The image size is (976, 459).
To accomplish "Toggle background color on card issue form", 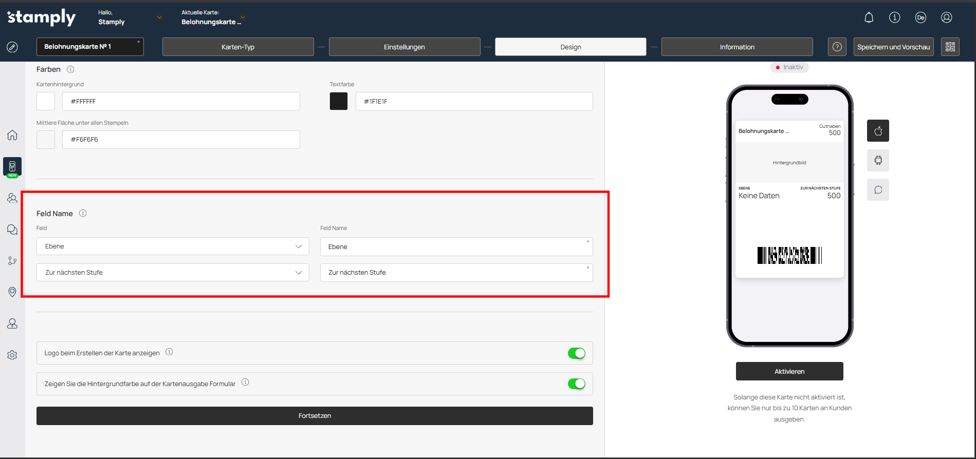I will pyautogui.click(x=576, y=384).
